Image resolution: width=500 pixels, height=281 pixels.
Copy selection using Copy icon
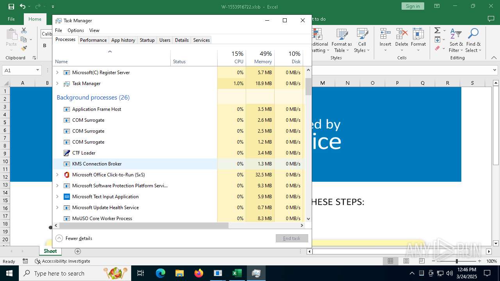[x=24, y=39]
